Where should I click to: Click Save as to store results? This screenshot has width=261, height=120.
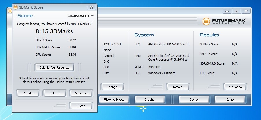coord(81,93)
